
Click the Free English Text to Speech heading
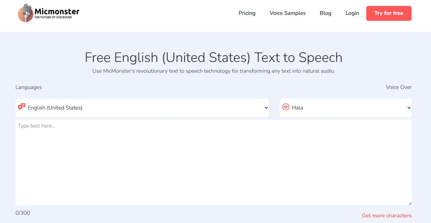tap(213, 57)
